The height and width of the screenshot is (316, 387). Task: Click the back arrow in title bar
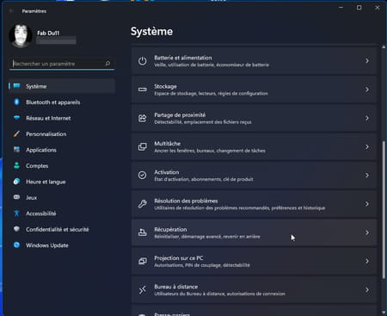11,11
